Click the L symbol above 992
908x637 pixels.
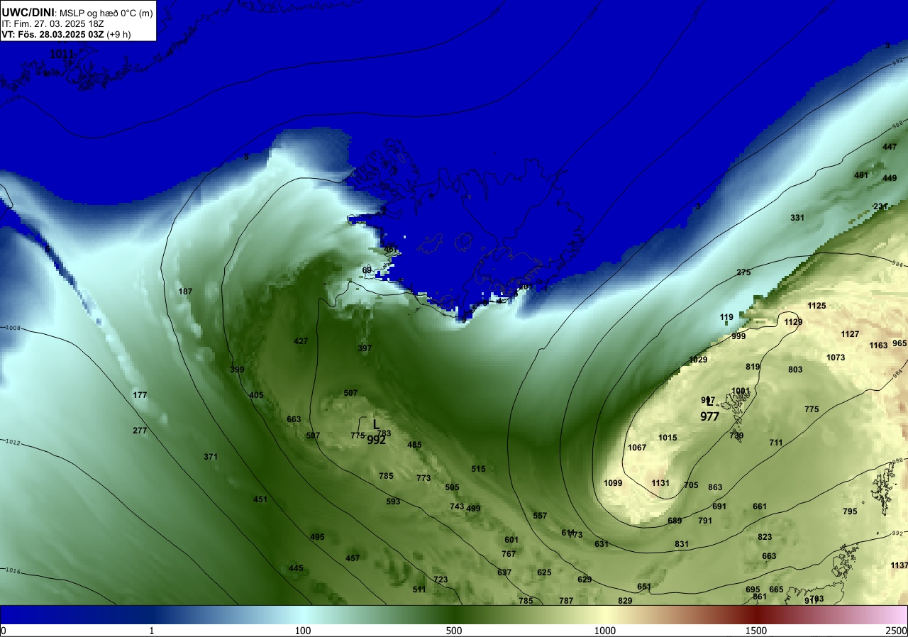tap(376, 424)
